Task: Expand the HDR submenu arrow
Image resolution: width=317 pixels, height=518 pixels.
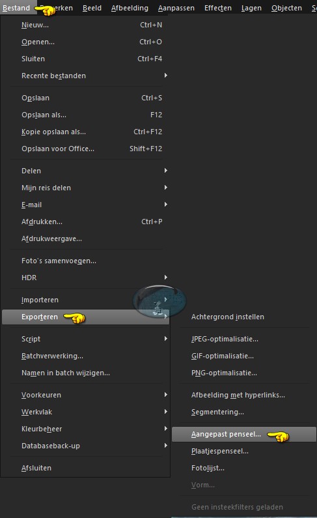Action: pyautogui.click(x=165, y=277)
